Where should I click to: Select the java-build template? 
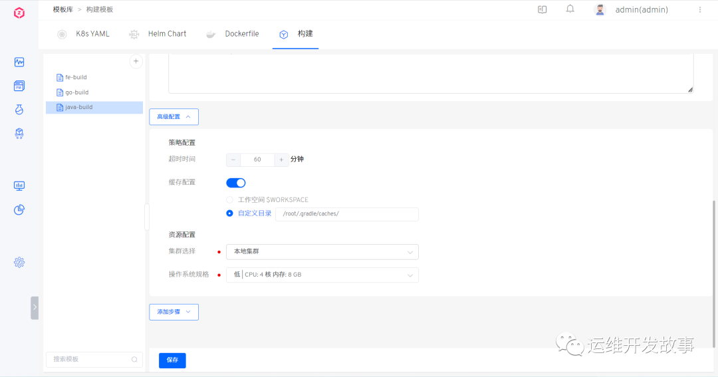[94, 107]
